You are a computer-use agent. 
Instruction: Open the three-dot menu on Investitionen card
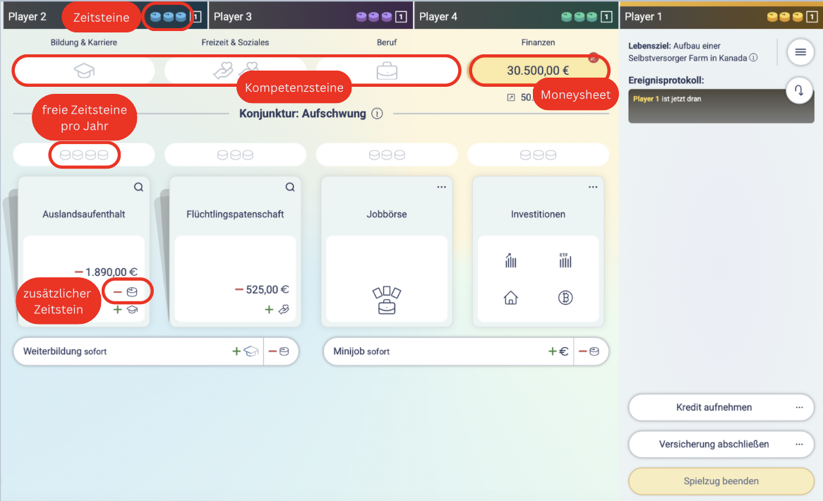[593, 187]
